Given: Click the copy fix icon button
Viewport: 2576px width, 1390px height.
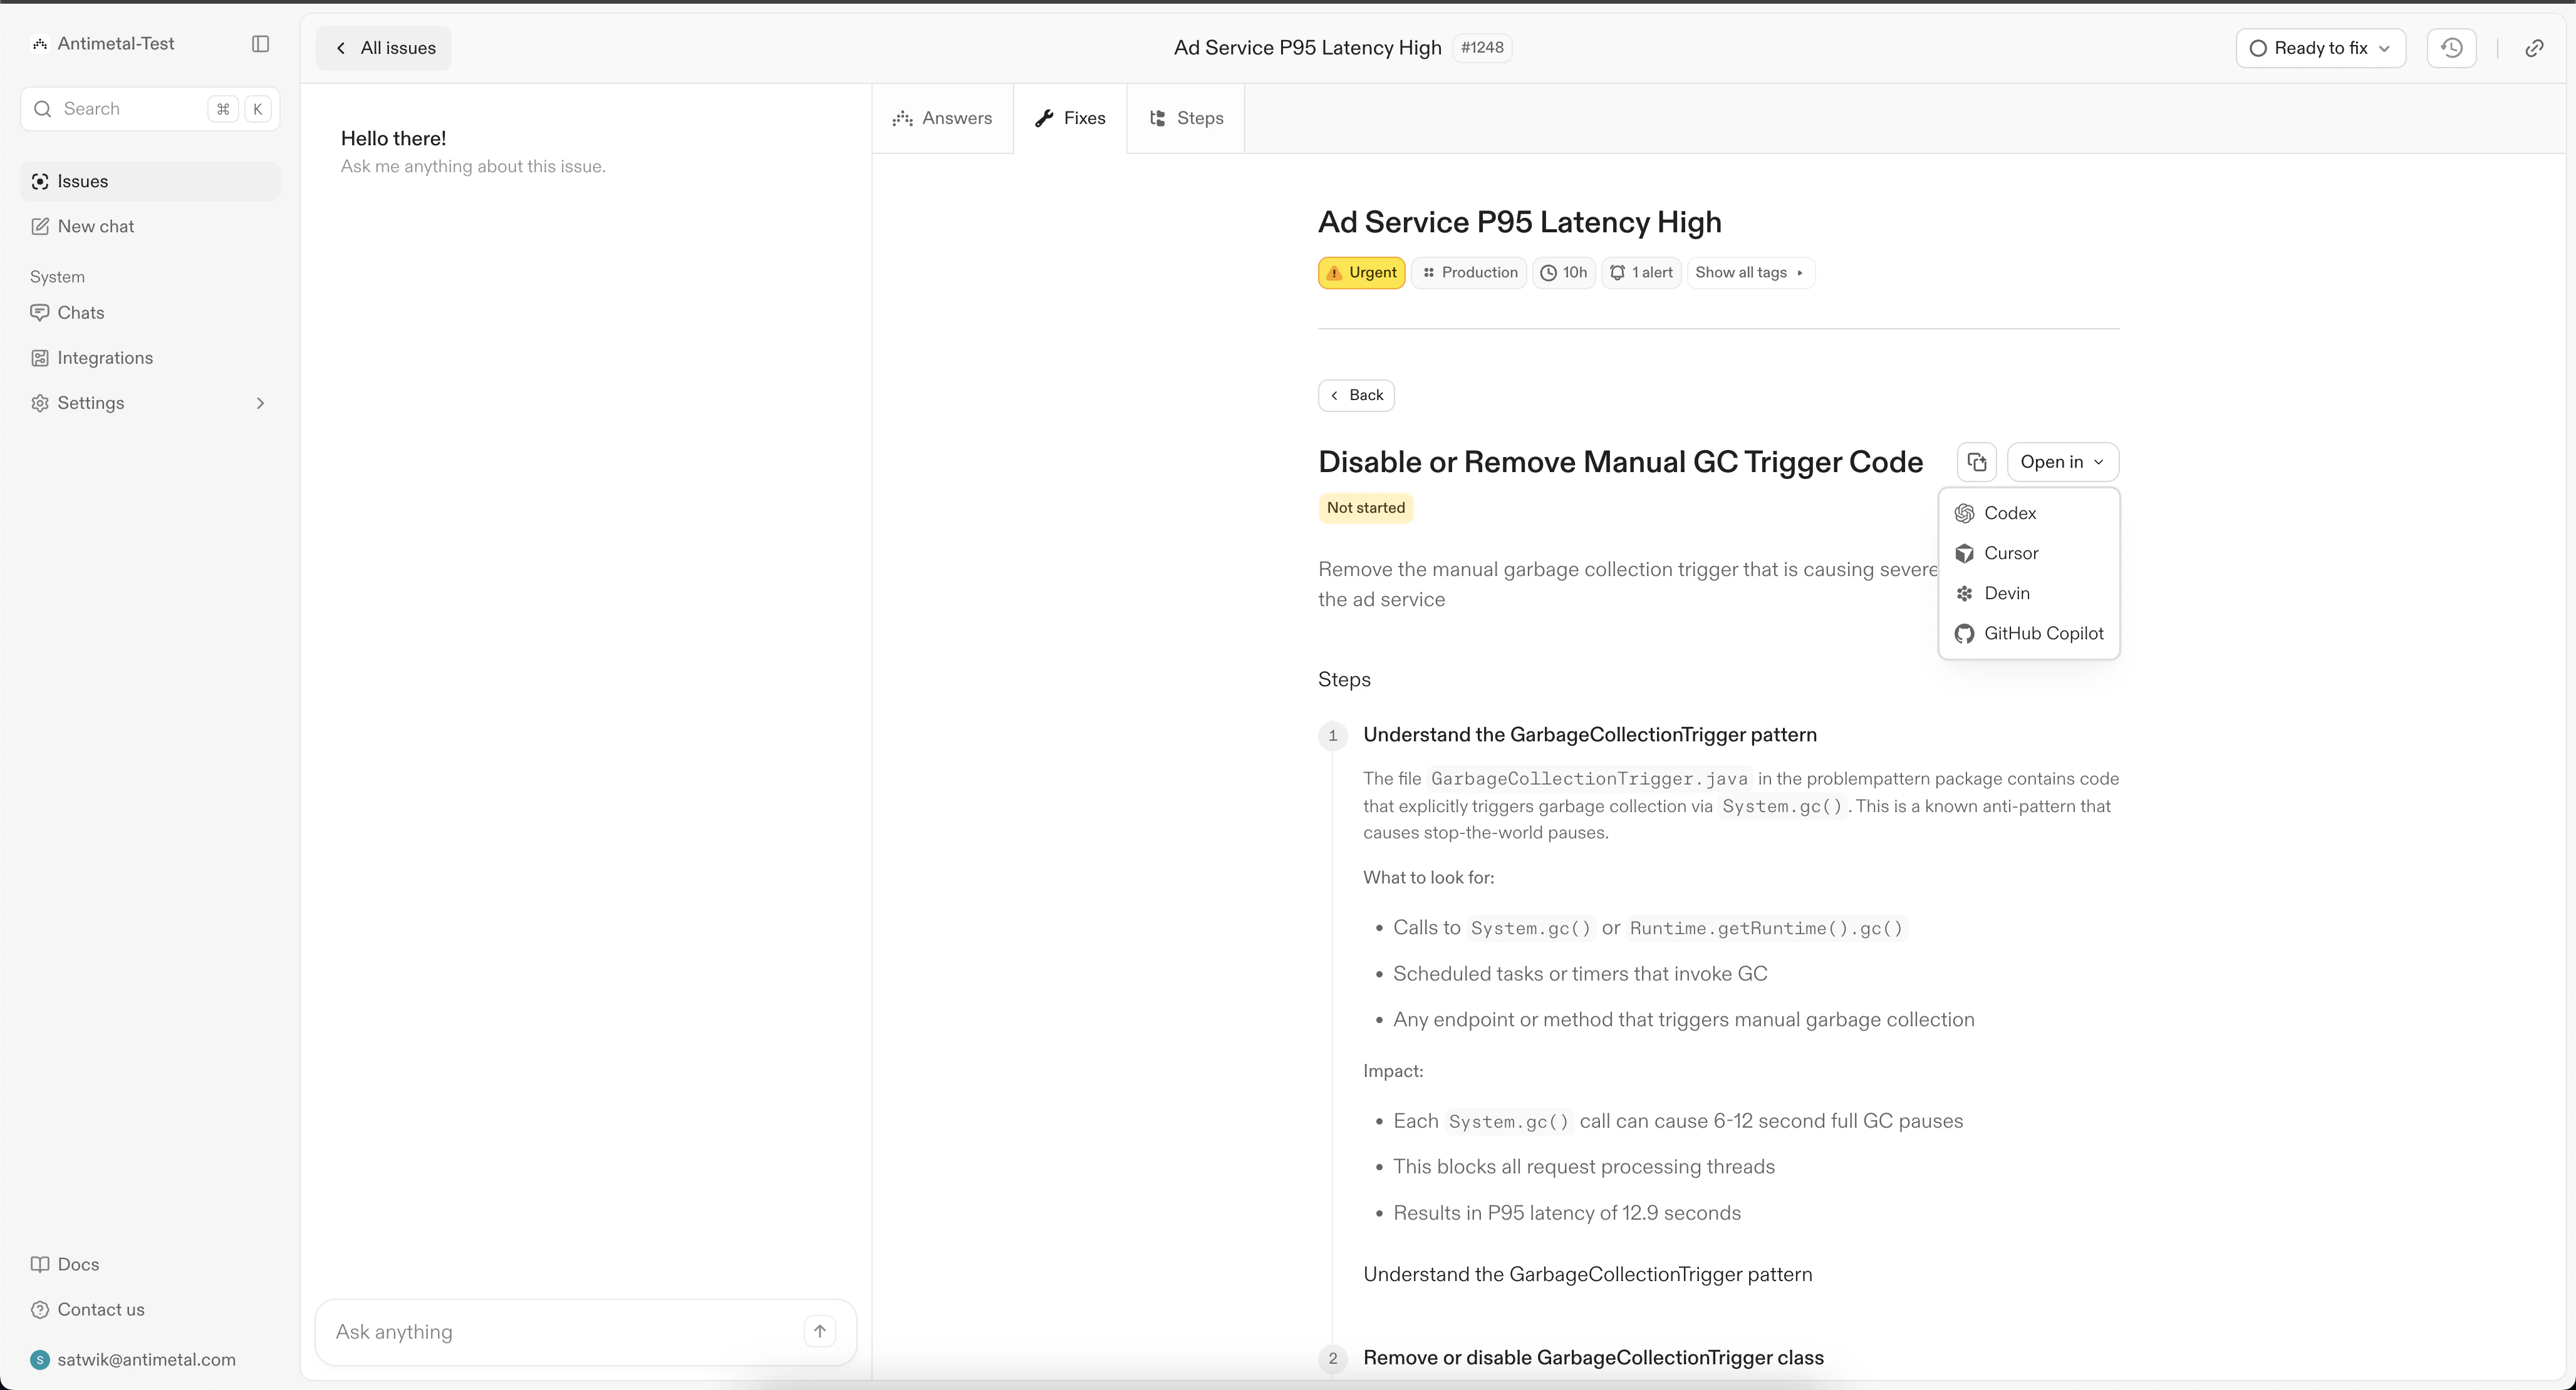Looking at the screenshot, I should [x=1976, y=461].
